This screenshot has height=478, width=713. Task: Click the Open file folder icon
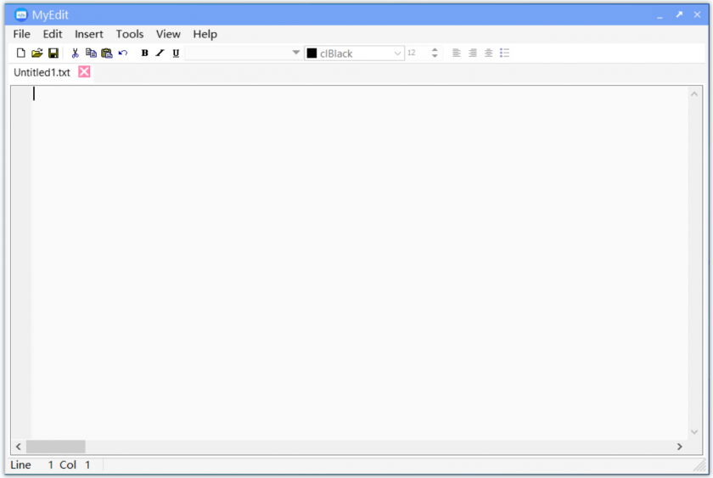[x=36, y=53]
